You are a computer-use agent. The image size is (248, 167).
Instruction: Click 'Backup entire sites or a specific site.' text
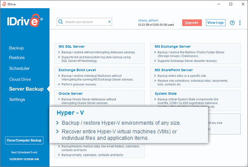point(182,76)
